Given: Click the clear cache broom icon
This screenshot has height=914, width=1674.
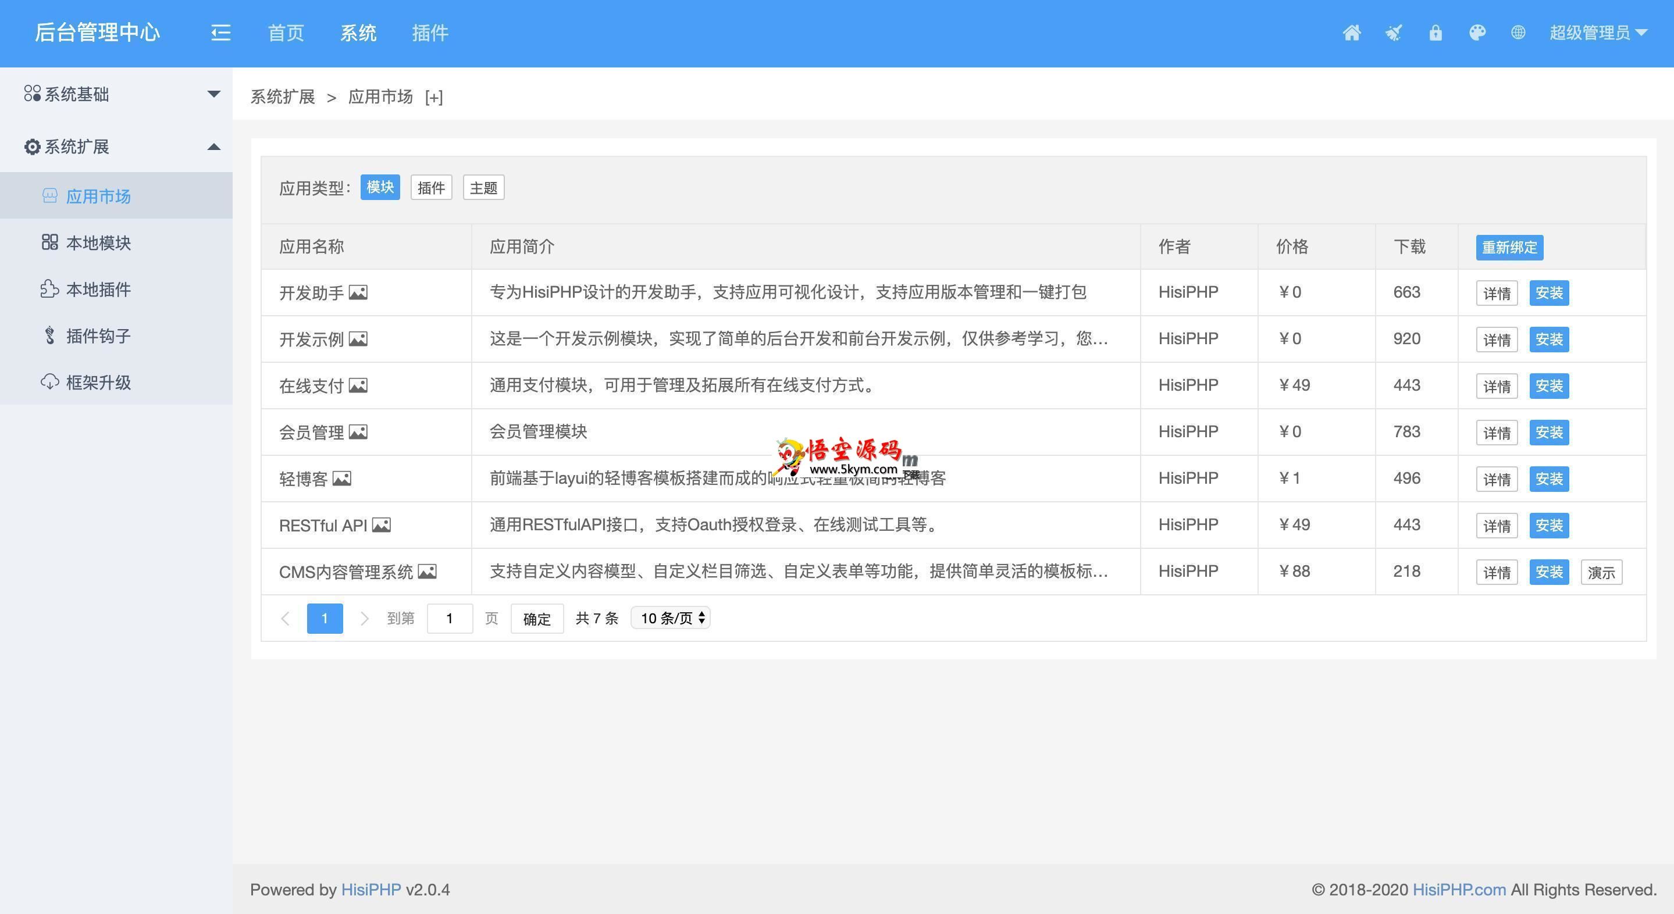Looking at the screenshot, I should coord(1393,33).
